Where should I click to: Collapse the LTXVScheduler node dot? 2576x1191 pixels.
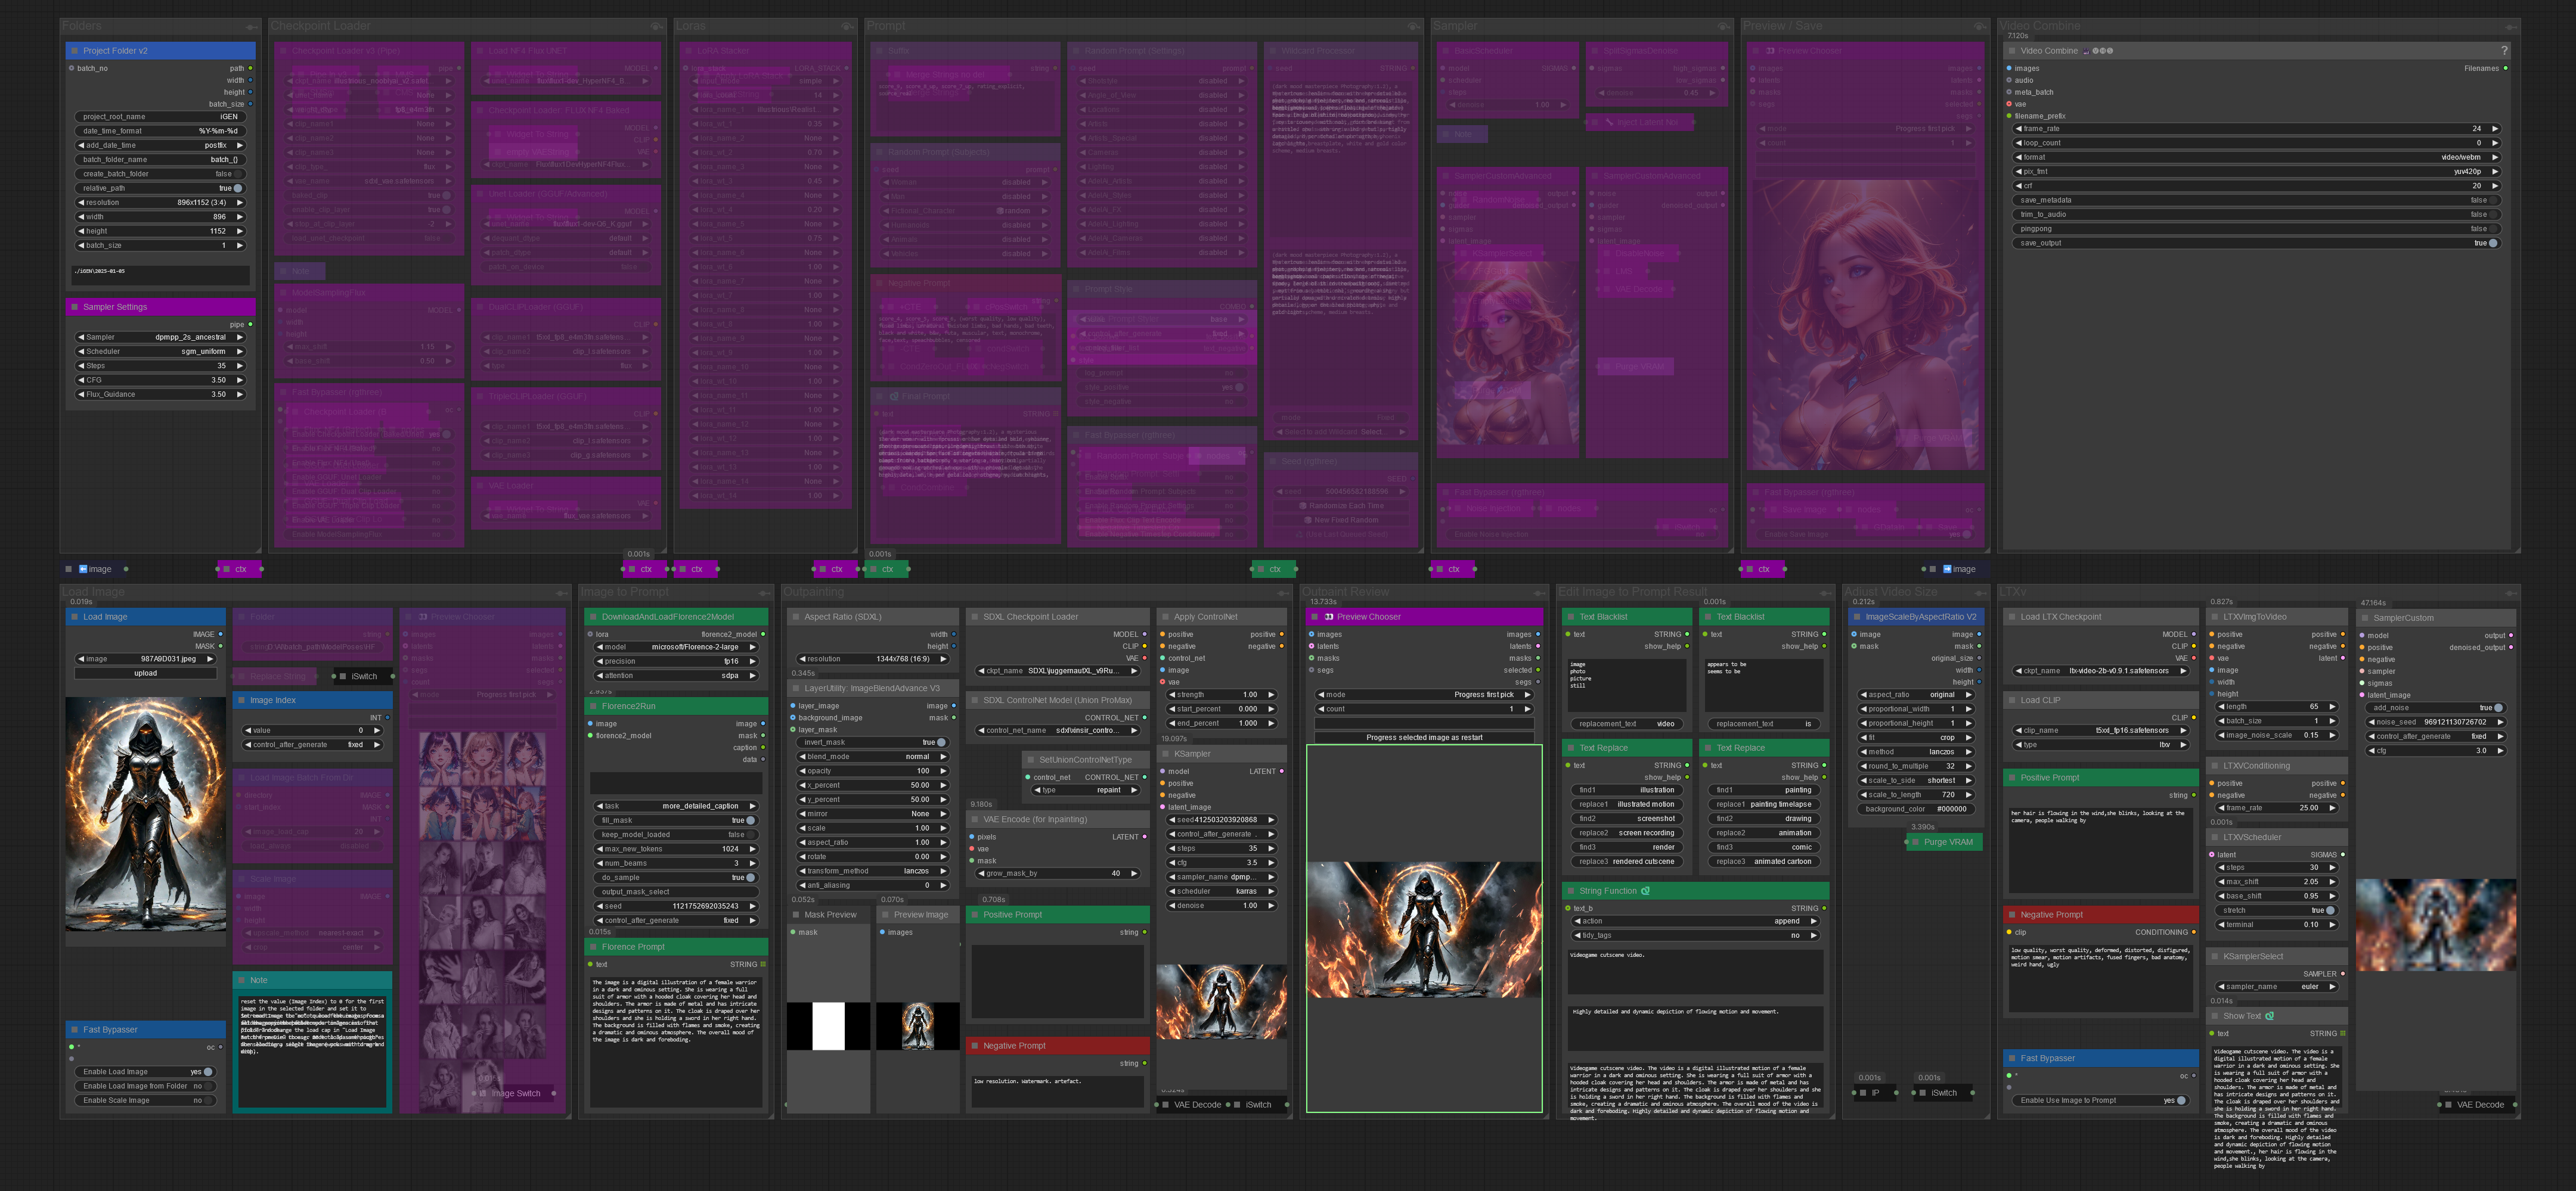(x=2215, y=838)
